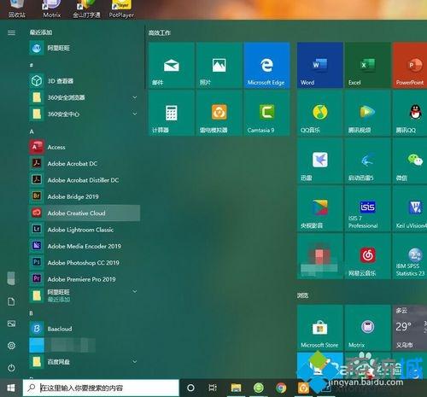Launch the ISIS 7 Professional tile

(x=367, y=208)
